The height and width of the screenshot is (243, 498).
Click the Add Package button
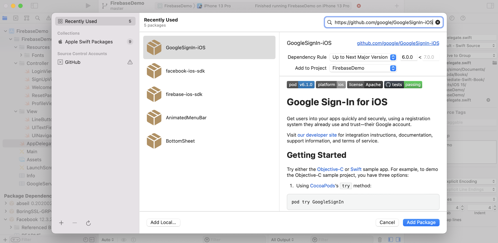[421, 222]
